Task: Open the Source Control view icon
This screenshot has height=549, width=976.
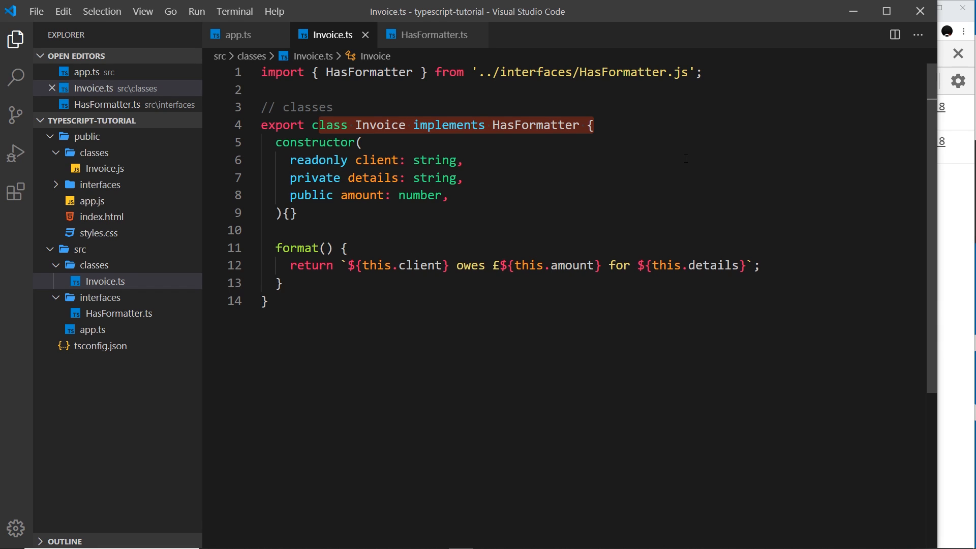Action: pos(16,115)
